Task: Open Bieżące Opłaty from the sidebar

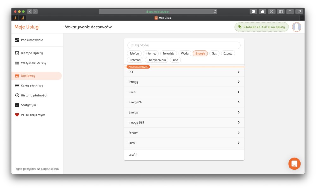Action: (32, 53)
